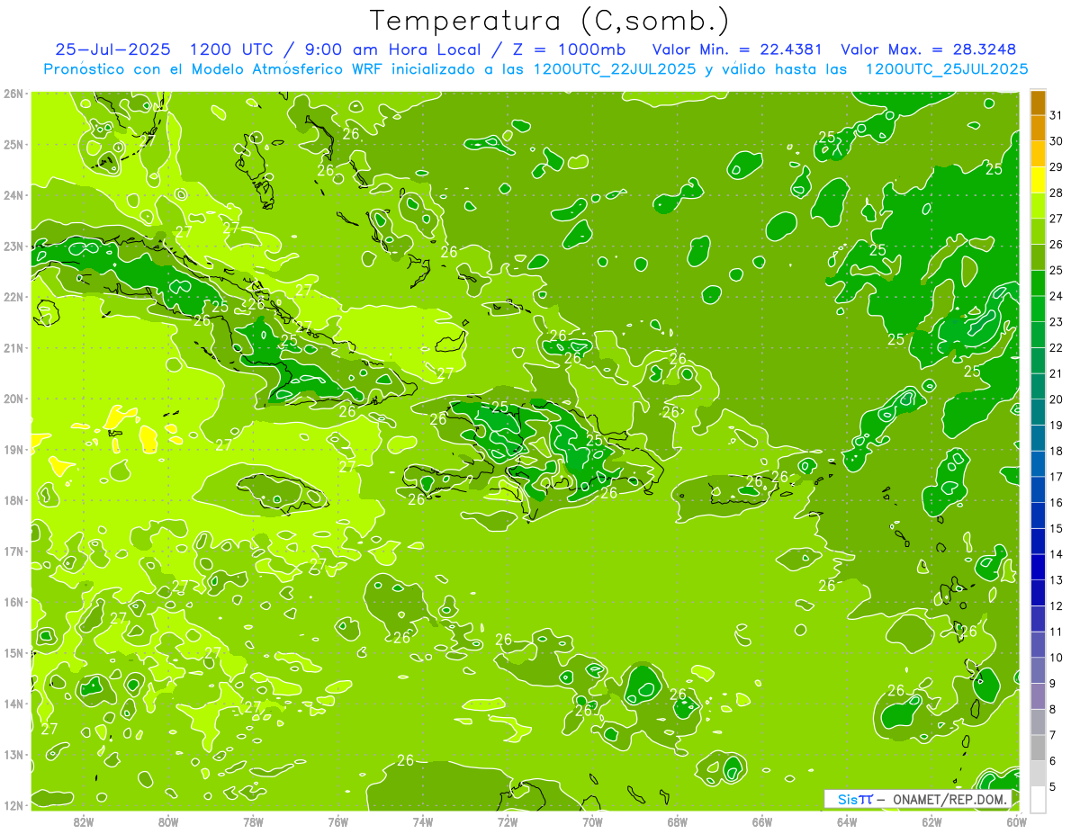
Task: Click the '13' label on the color scale
Action: tap(1056, 580)
